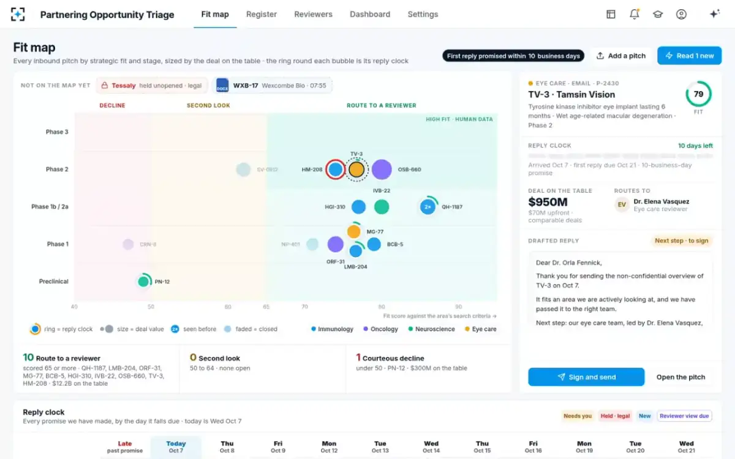
Task: Select the PN-12 green bubble
Action: click(x=143, y=282)
